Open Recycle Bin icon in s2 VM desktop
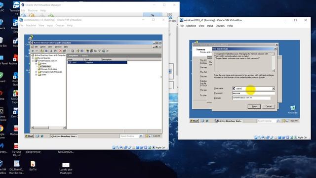The width and height of the screenshot is (316, 178). [293, 109]
